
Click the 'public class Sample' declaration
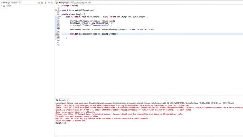coord(73,14)
